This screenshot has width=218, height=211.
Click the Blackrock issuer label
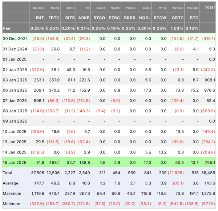pyautogui.click(x=39, y=8)
